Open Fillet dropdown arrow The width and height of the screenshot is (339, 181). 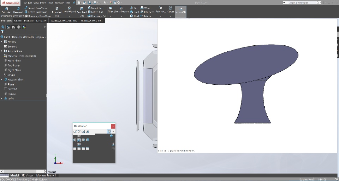[110, 17]
